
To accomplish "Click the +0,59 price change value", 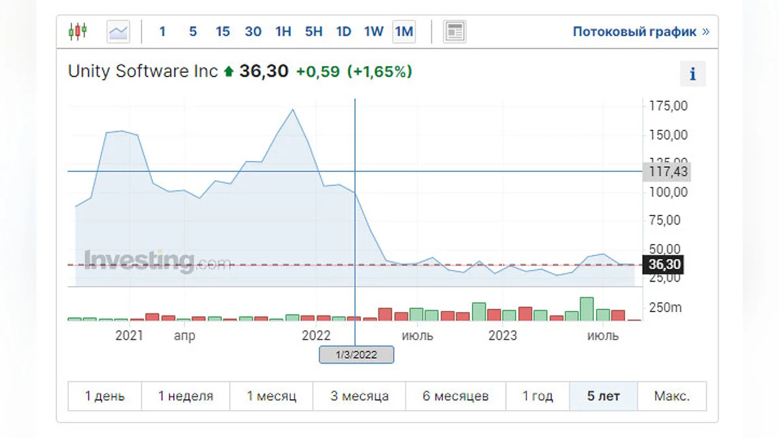I will click(317, 72).
